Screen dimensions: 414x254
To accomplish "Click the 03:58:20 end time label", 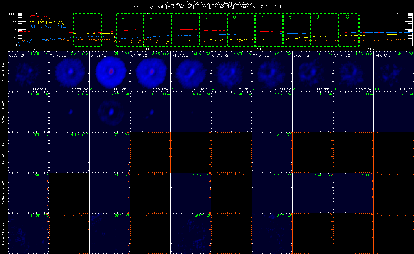I will pos(40,89).
